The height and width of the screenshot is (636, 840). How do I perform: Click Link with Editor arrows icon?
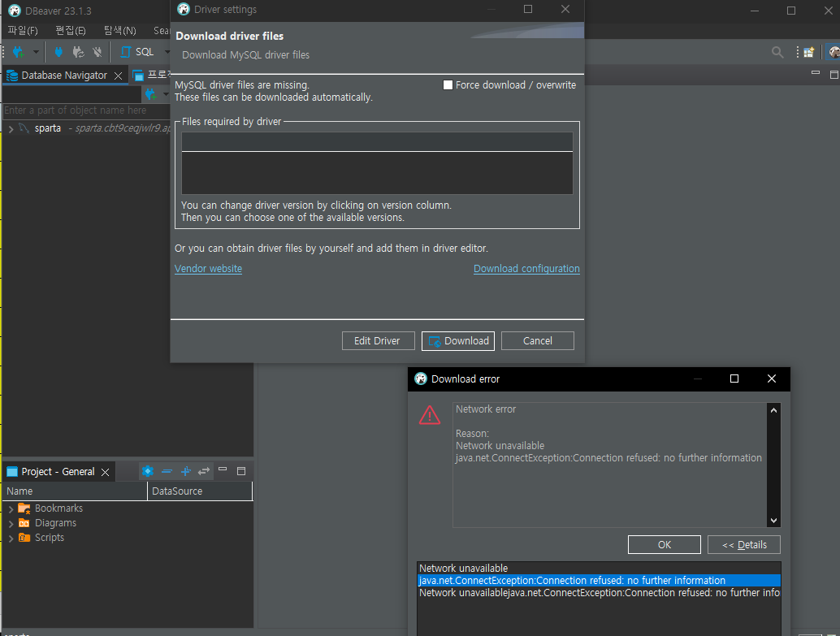click(204, 471)
